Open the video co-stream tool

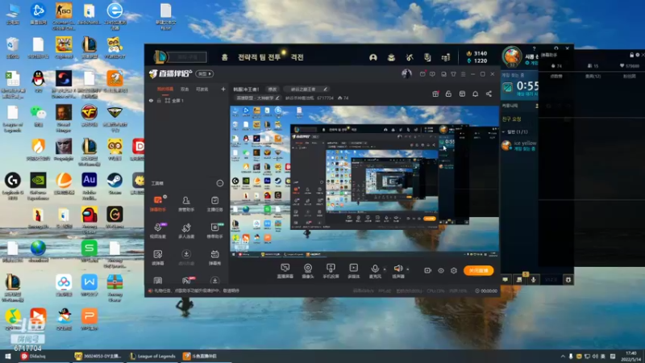click(158, 231)
